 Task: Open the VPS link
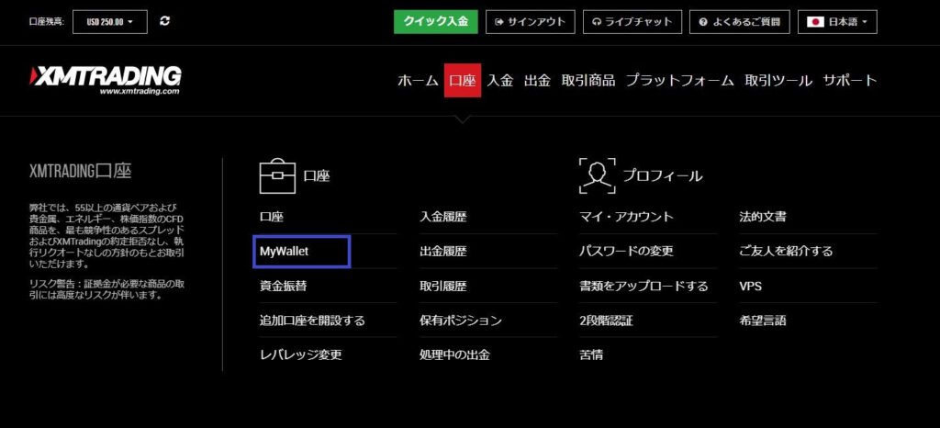751,286
